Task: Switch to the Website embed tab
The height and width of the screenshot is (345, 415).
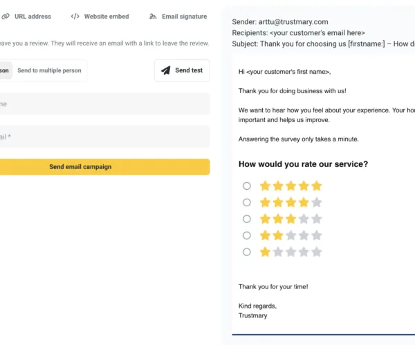Action: (100, 17)
